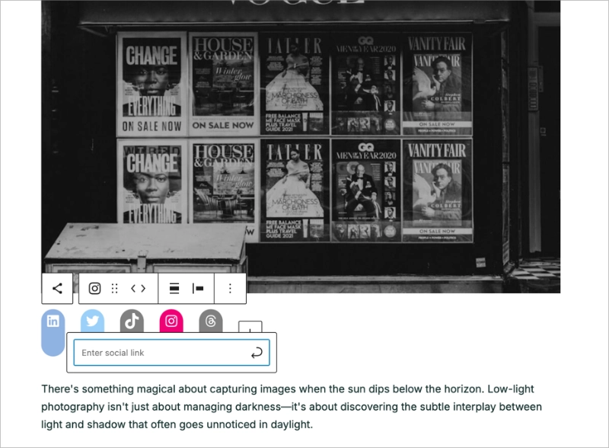The height and width of the screenshot is (448, 609).
Task: Select the pink Instagram social icon
Action: pos(171,322)
